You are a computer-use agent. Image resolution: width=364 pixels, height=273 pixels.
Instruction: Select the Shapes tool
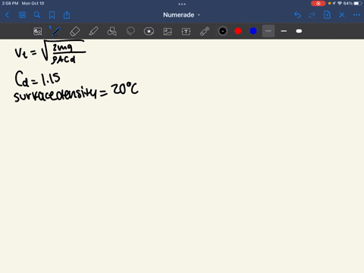coord(111,31)
